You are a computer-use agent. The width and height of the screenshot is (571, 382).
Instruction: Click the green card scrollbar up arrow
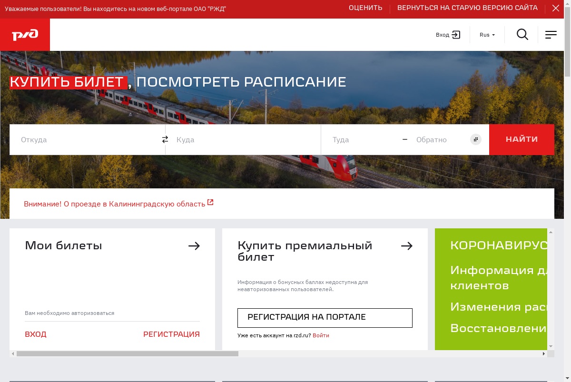tap(551, 232)
